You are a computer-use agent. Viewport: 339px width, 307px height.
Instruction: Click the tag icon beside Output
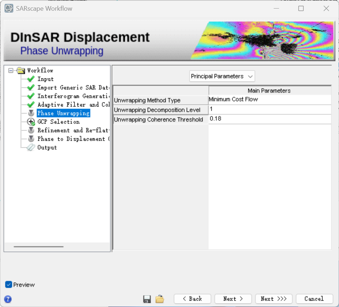point(31,147)
